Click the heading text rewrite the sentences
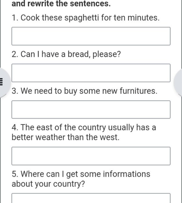Viewport: 182px width, 203px height. (69, 3)
